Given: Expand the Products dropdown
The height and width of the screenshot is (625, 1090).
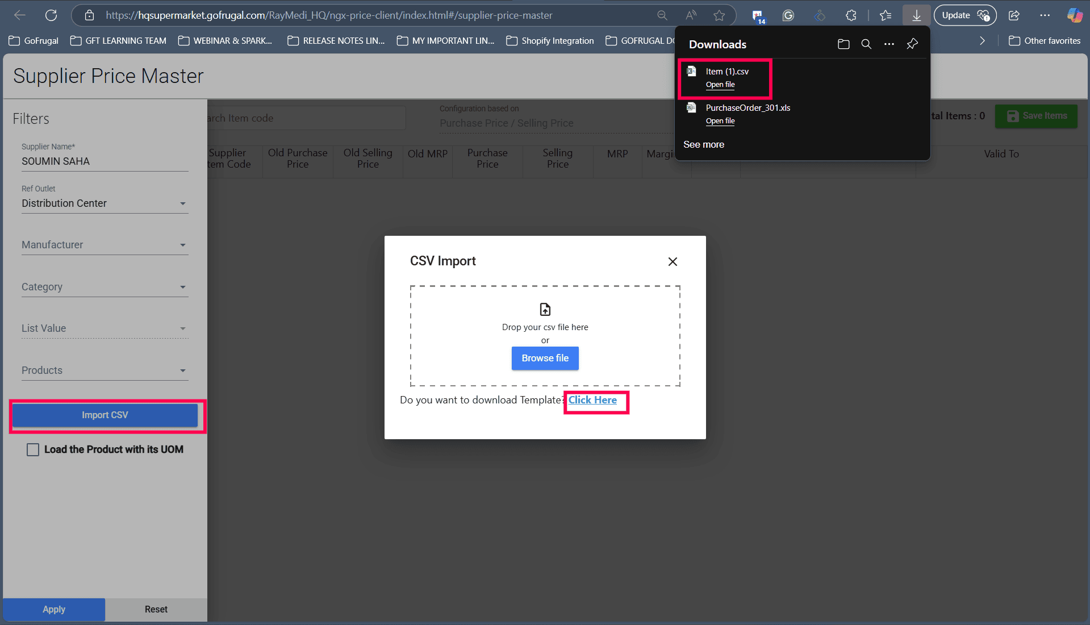Looking at the screenshot, I should [x=105, y=370].
